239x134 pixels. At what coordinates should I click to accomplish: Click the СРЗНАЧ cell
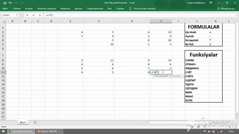(x=197, y=64)
